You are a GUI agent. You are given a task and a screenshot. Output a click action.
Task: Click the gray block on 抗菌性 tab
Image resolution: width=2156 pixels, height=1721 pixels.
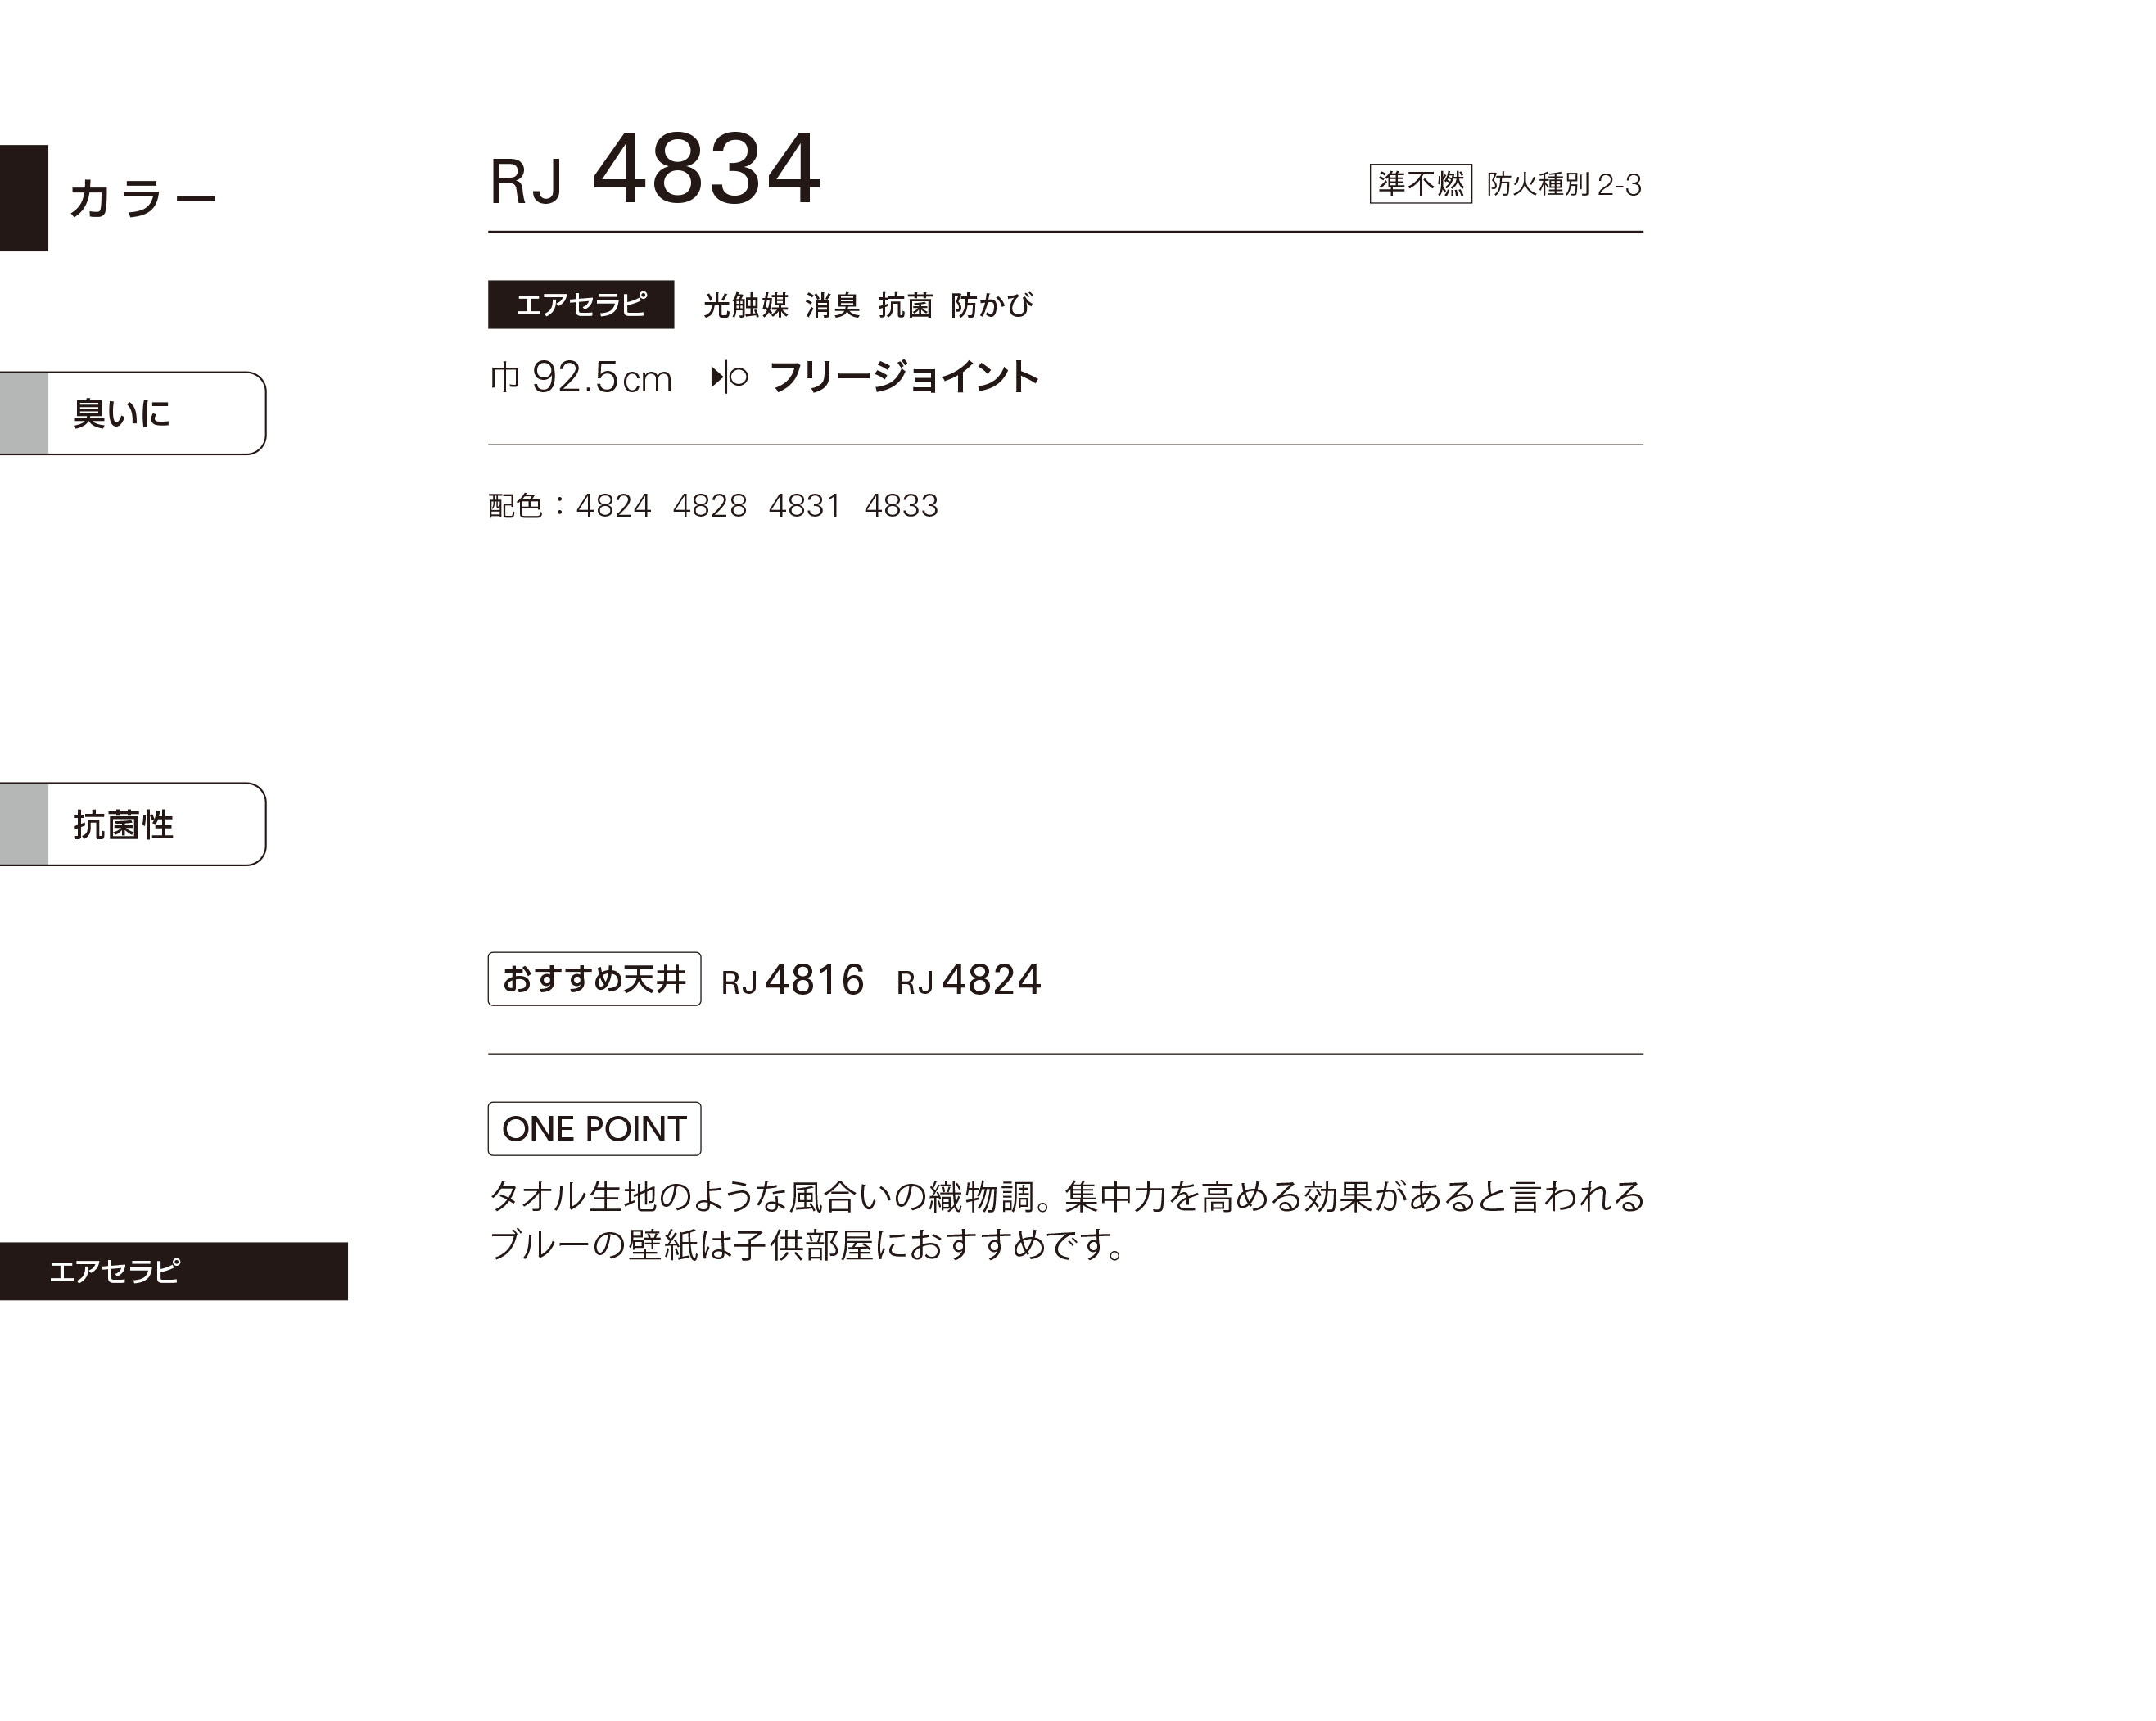click(24, 824)
